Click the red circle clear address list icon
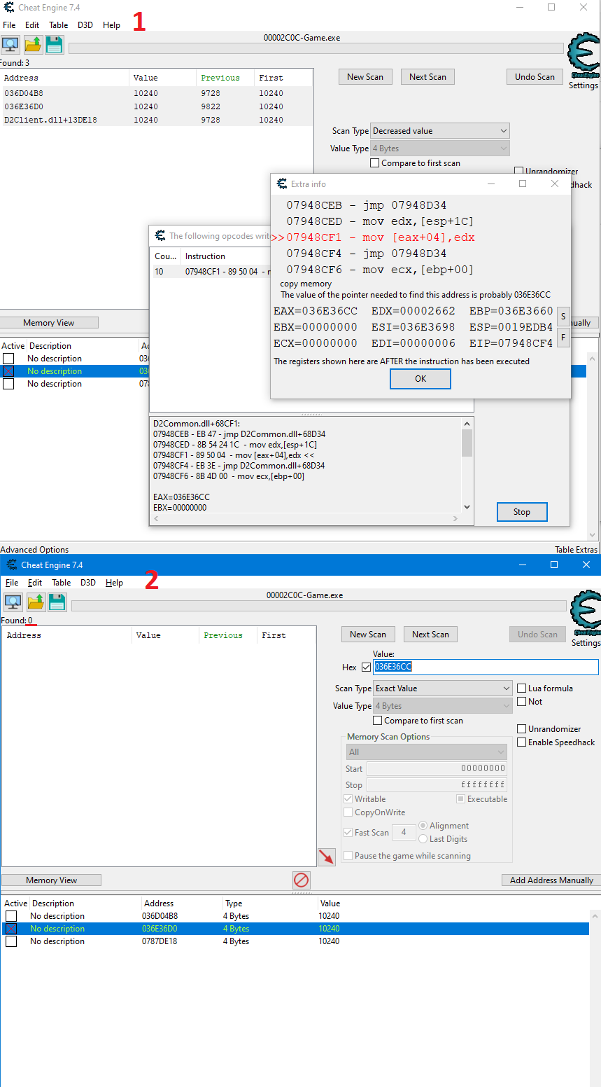Image resolution: width=601 pixels, height=1087 pixels. point(302,880)
